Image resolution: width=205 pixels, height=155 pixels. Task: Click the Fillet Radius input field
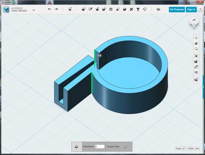100,146
